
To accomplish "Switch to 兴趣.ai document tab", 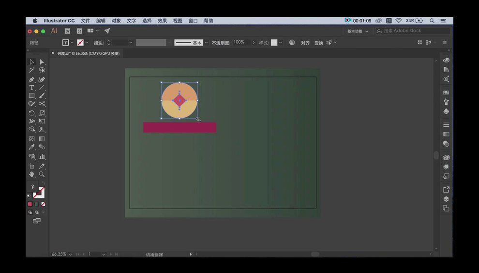I will (x=88, y=54).
